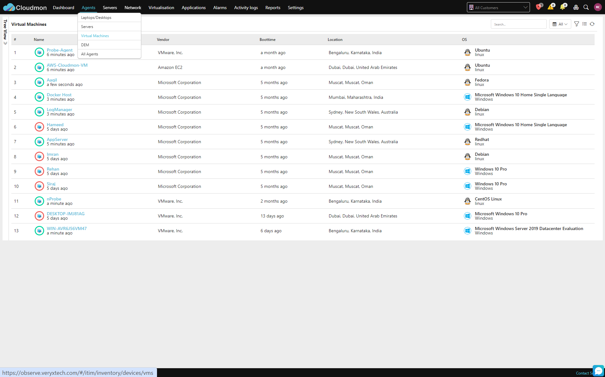Image resolution: width=605 pixels, height=377 pixels.
Task: Click the cluster nodes icon in the header
Action: 576,7
